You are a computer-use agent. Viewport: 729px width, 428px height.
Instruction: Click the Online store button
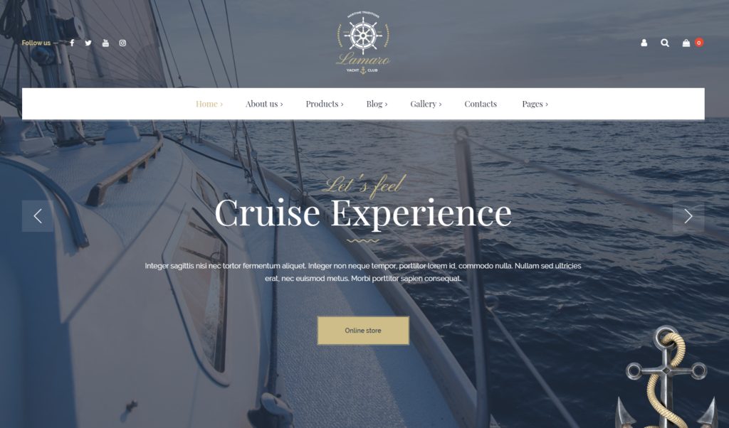click(x=363, y=331)
